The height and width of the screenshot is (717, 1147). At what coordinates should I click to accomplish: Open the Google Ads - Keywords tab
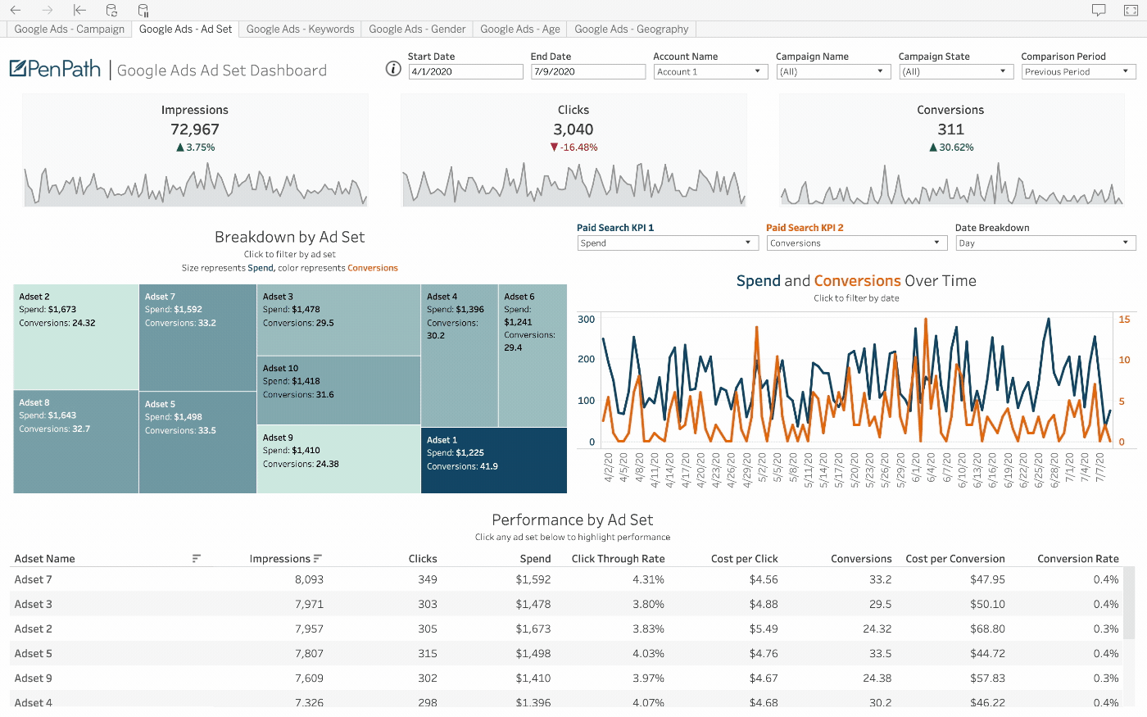(300, 29)
